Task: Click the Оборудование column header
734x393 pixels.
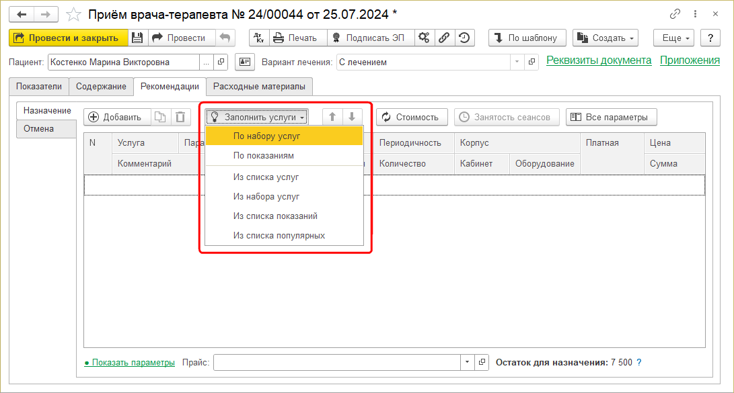Action: 545,163
